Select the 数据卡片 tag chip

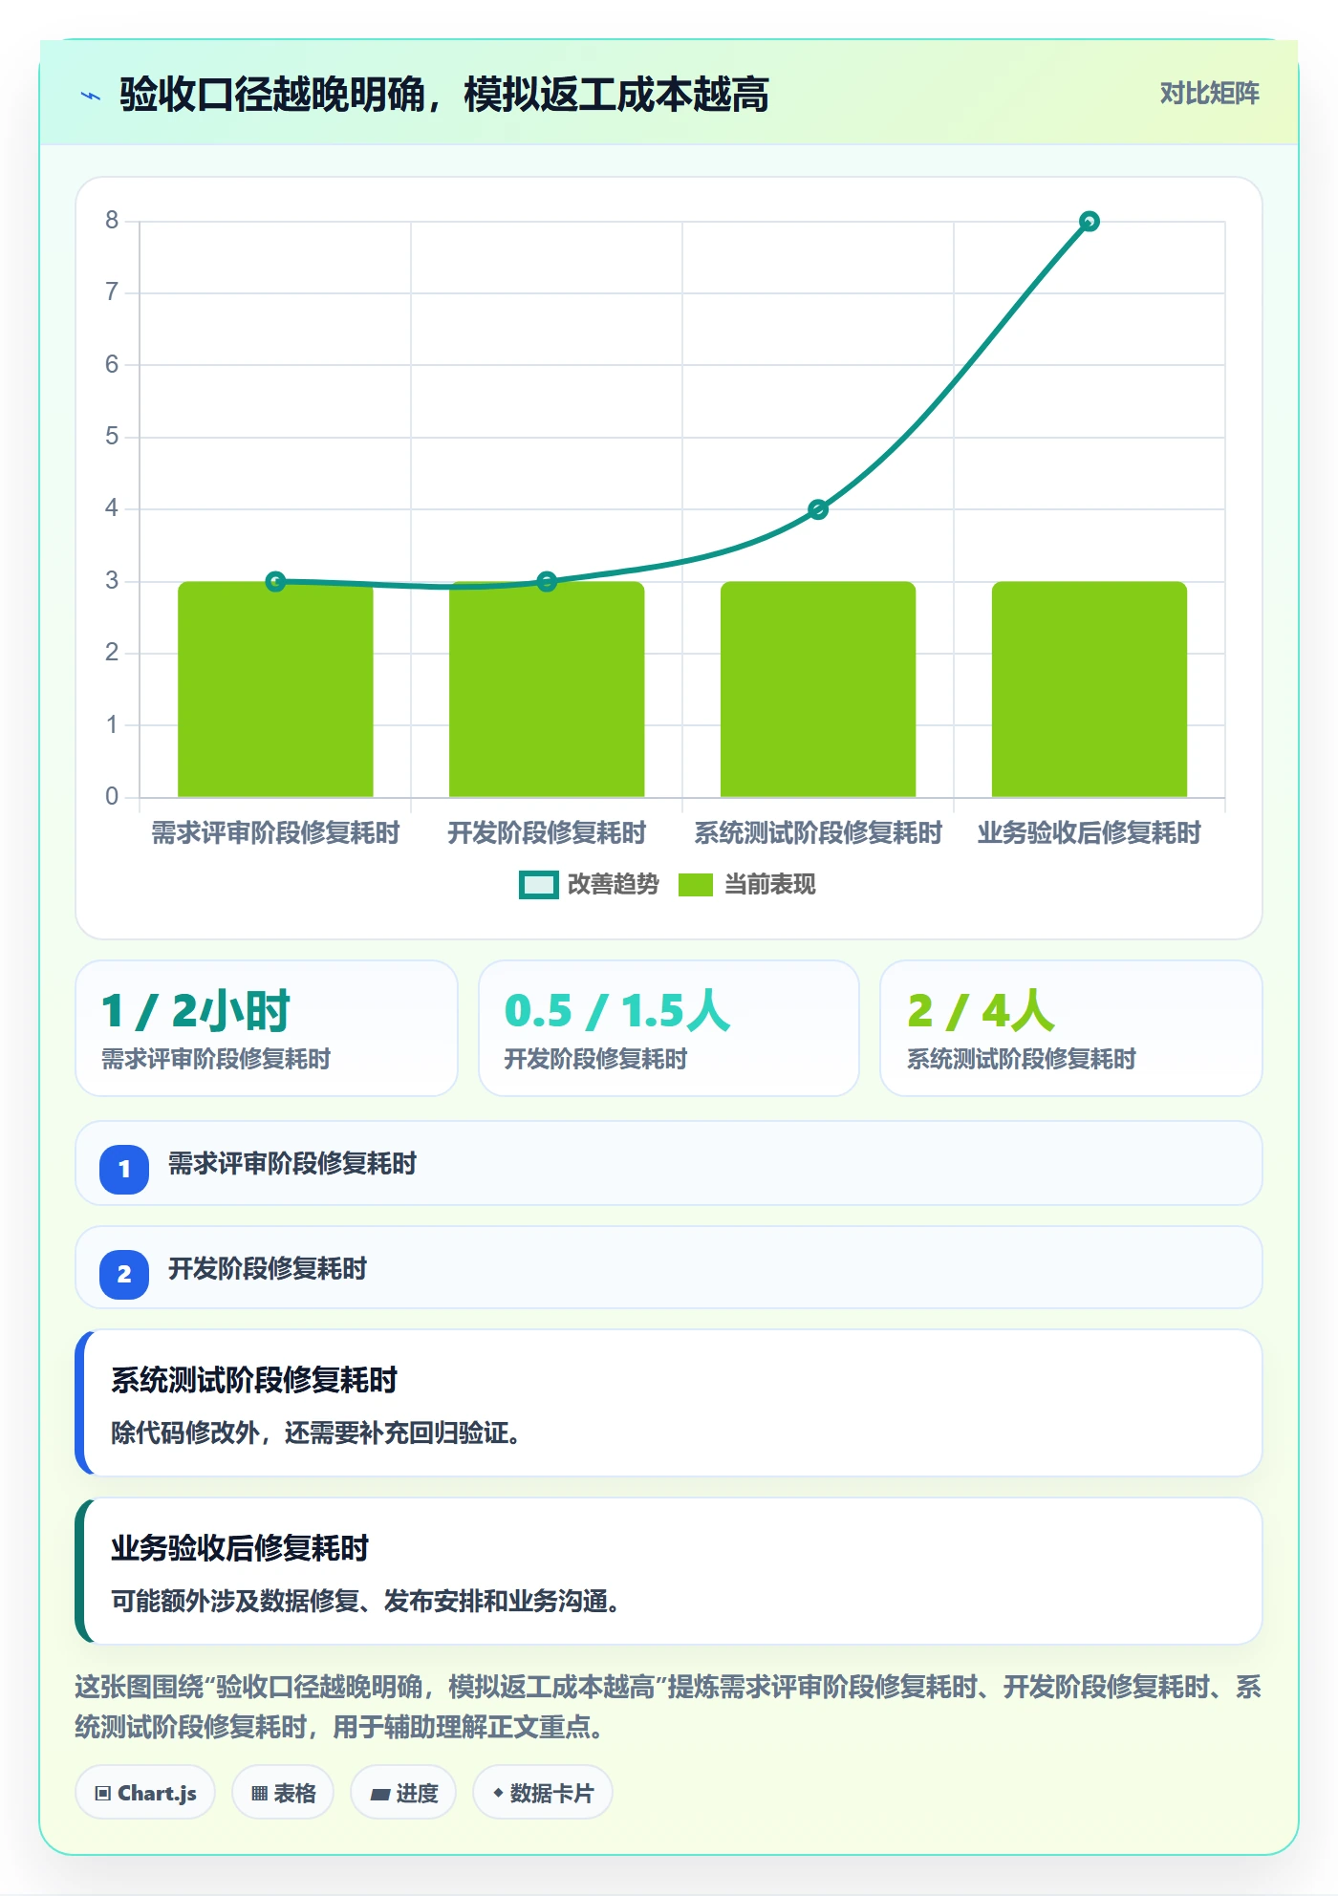pos(543,1793)
